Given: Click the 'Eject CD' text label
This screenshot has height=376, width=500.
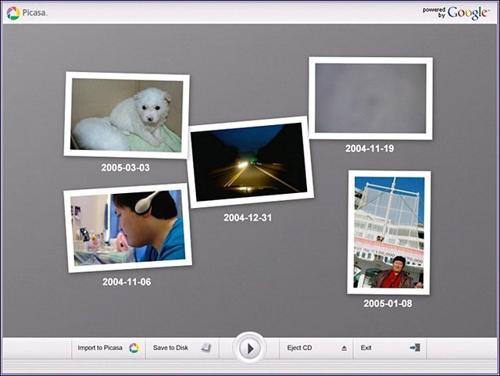Looking at the screenshot, I should pos(299,348).
